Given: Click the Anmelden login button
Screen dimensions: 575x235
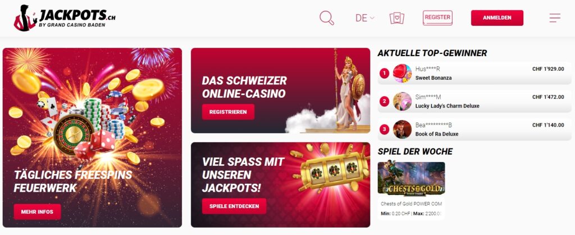Looking at the screenshot, I should (497, 18).
